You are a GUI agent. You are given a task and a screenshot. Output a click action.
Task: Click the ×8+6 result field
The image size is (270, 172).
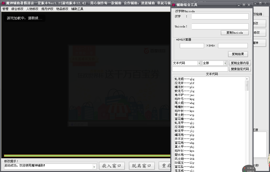click(x=233, y=46)
